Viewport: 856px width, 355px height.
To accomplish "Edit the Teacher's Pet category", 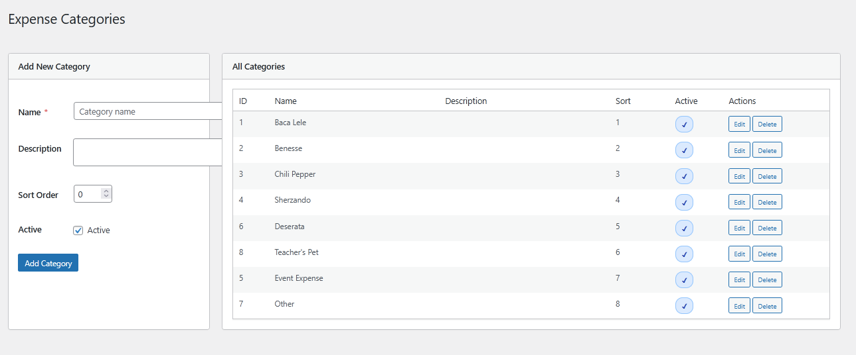I will [738, 254].
